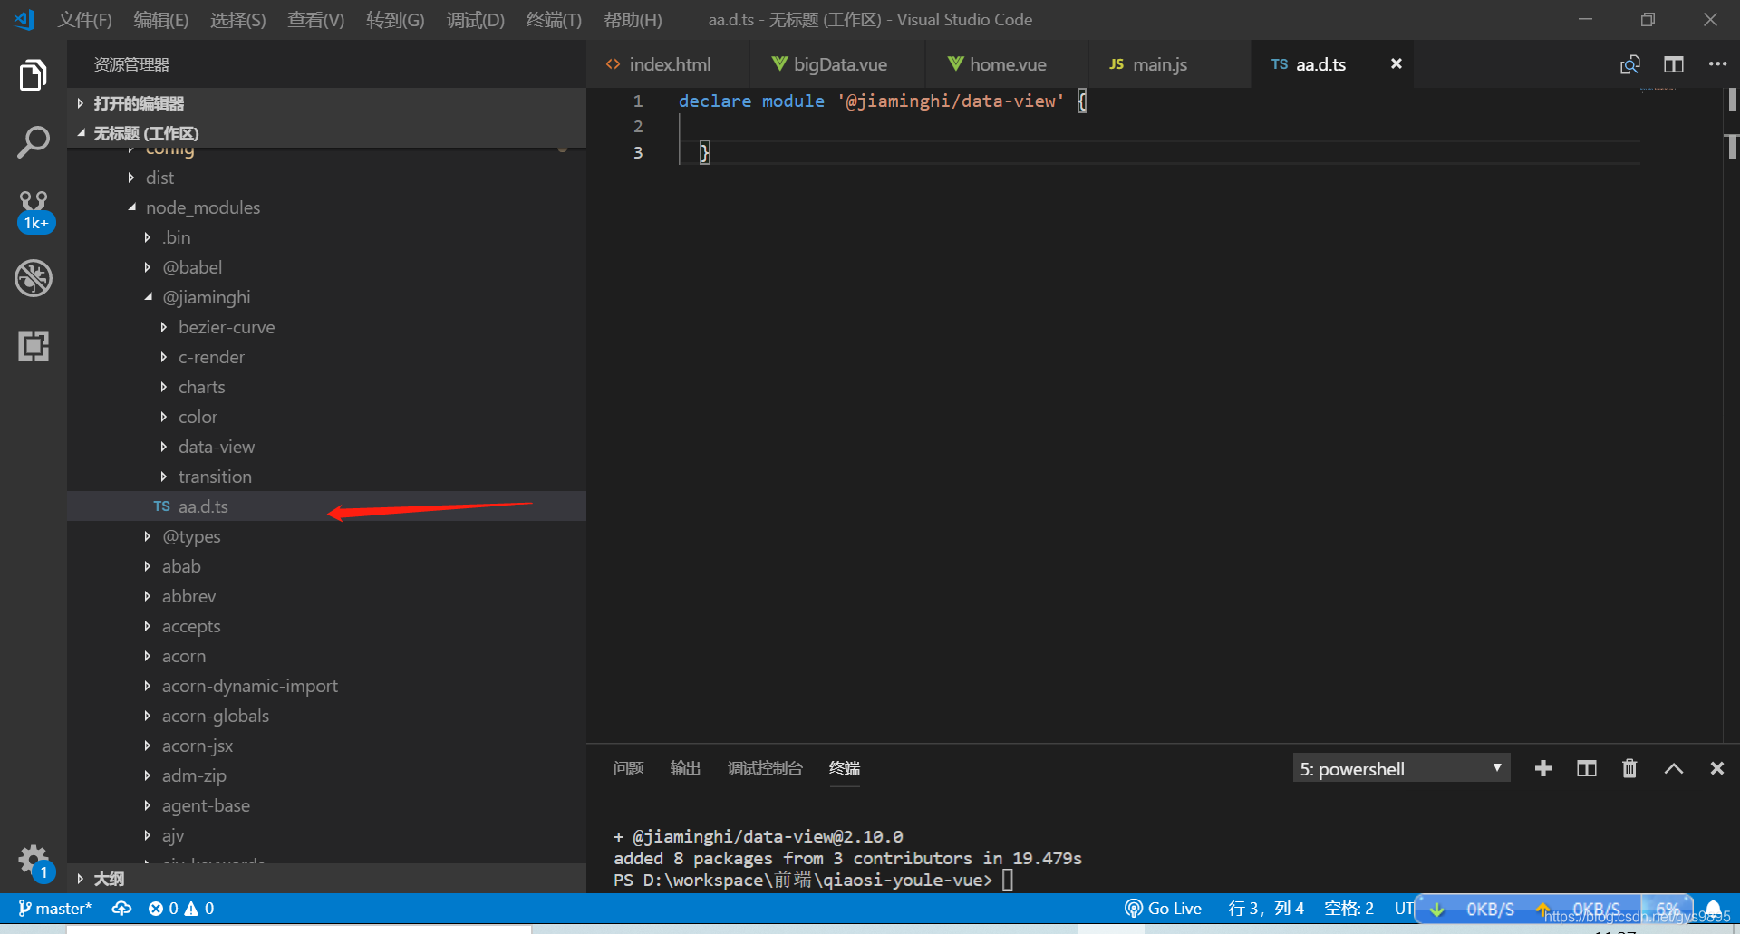Viewport: 1740px width, 934px height.
Task: Open the 选择(S) menu
Action: pyautogui.click(x=237, y=19)
